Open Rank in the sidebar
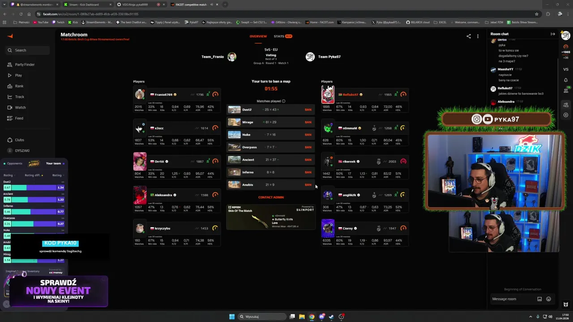573x322 pixels. (19, 86)
